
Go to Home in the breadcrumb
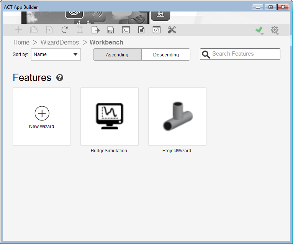[21, 42]
